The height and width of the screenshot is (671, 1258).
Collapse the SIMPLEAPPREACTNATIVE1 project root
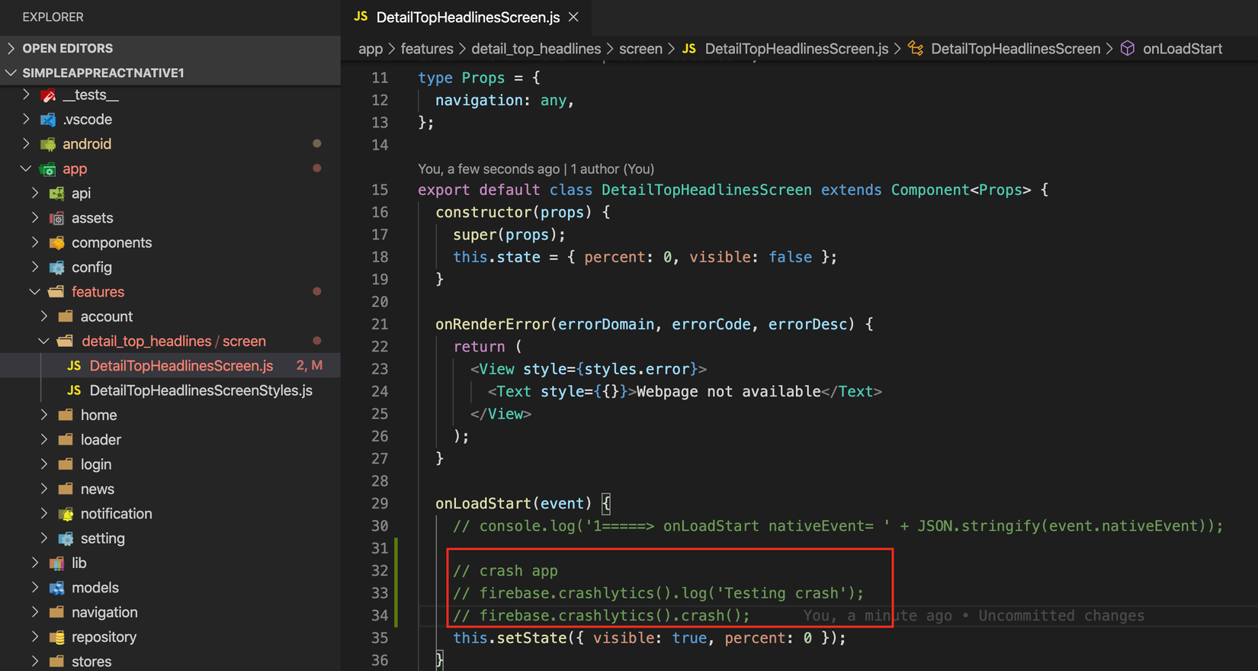click(11, 72)
